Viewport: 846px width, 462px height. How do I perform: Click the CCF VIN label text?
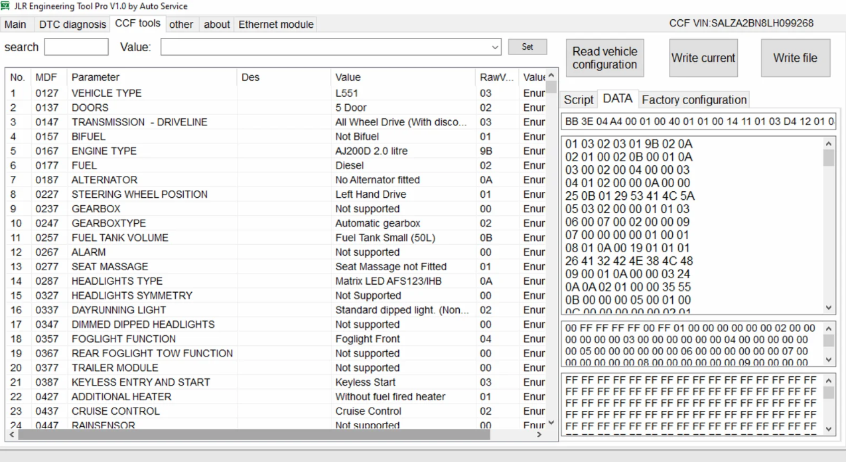pyautogui.click(x=741, y=23)
